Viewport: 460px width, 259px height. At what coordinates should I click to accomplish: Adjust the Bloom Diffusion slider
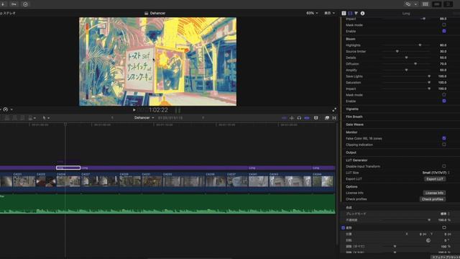415,64
